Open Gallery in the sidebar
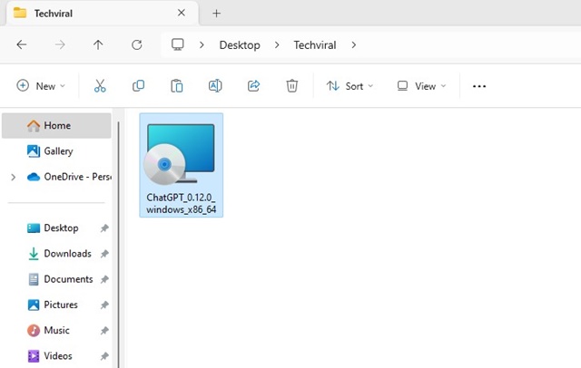The image size is (581, 368). coord(56,150)
